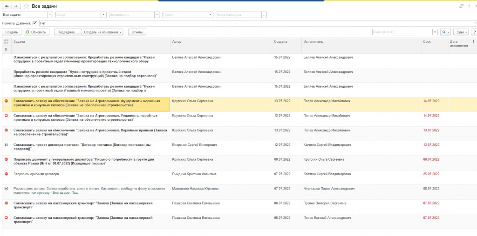Open the Еще menu
The width and height of the screenshot is (477, 236).
click(461, 32)
